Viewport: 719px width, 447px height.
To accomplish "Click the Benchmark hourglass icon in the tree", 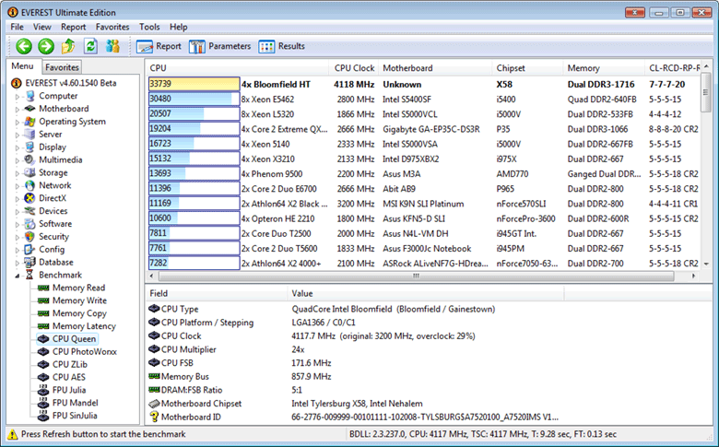I will [x=30, y=275].
